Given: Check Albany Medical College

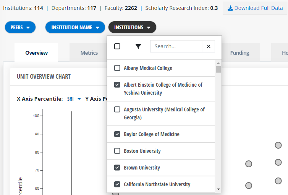Looking at the screenshot, I should pos(117,68).
